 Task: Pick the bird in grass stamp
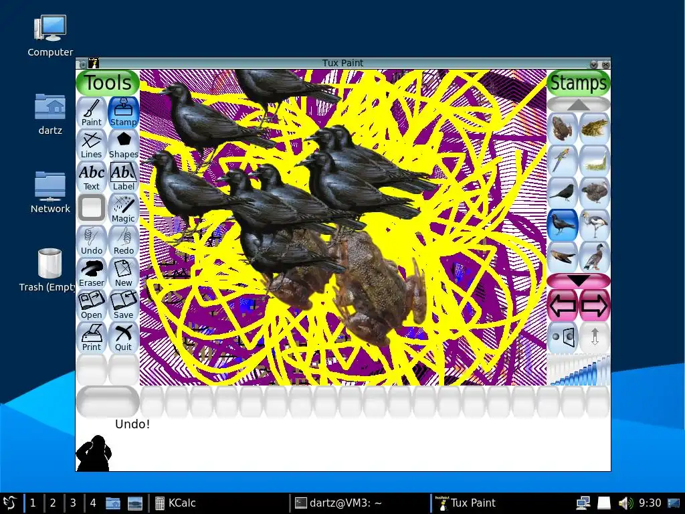(x=595, y=161)
